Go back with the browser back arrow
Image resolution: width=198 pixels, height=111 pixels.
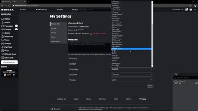pos(2,5)
